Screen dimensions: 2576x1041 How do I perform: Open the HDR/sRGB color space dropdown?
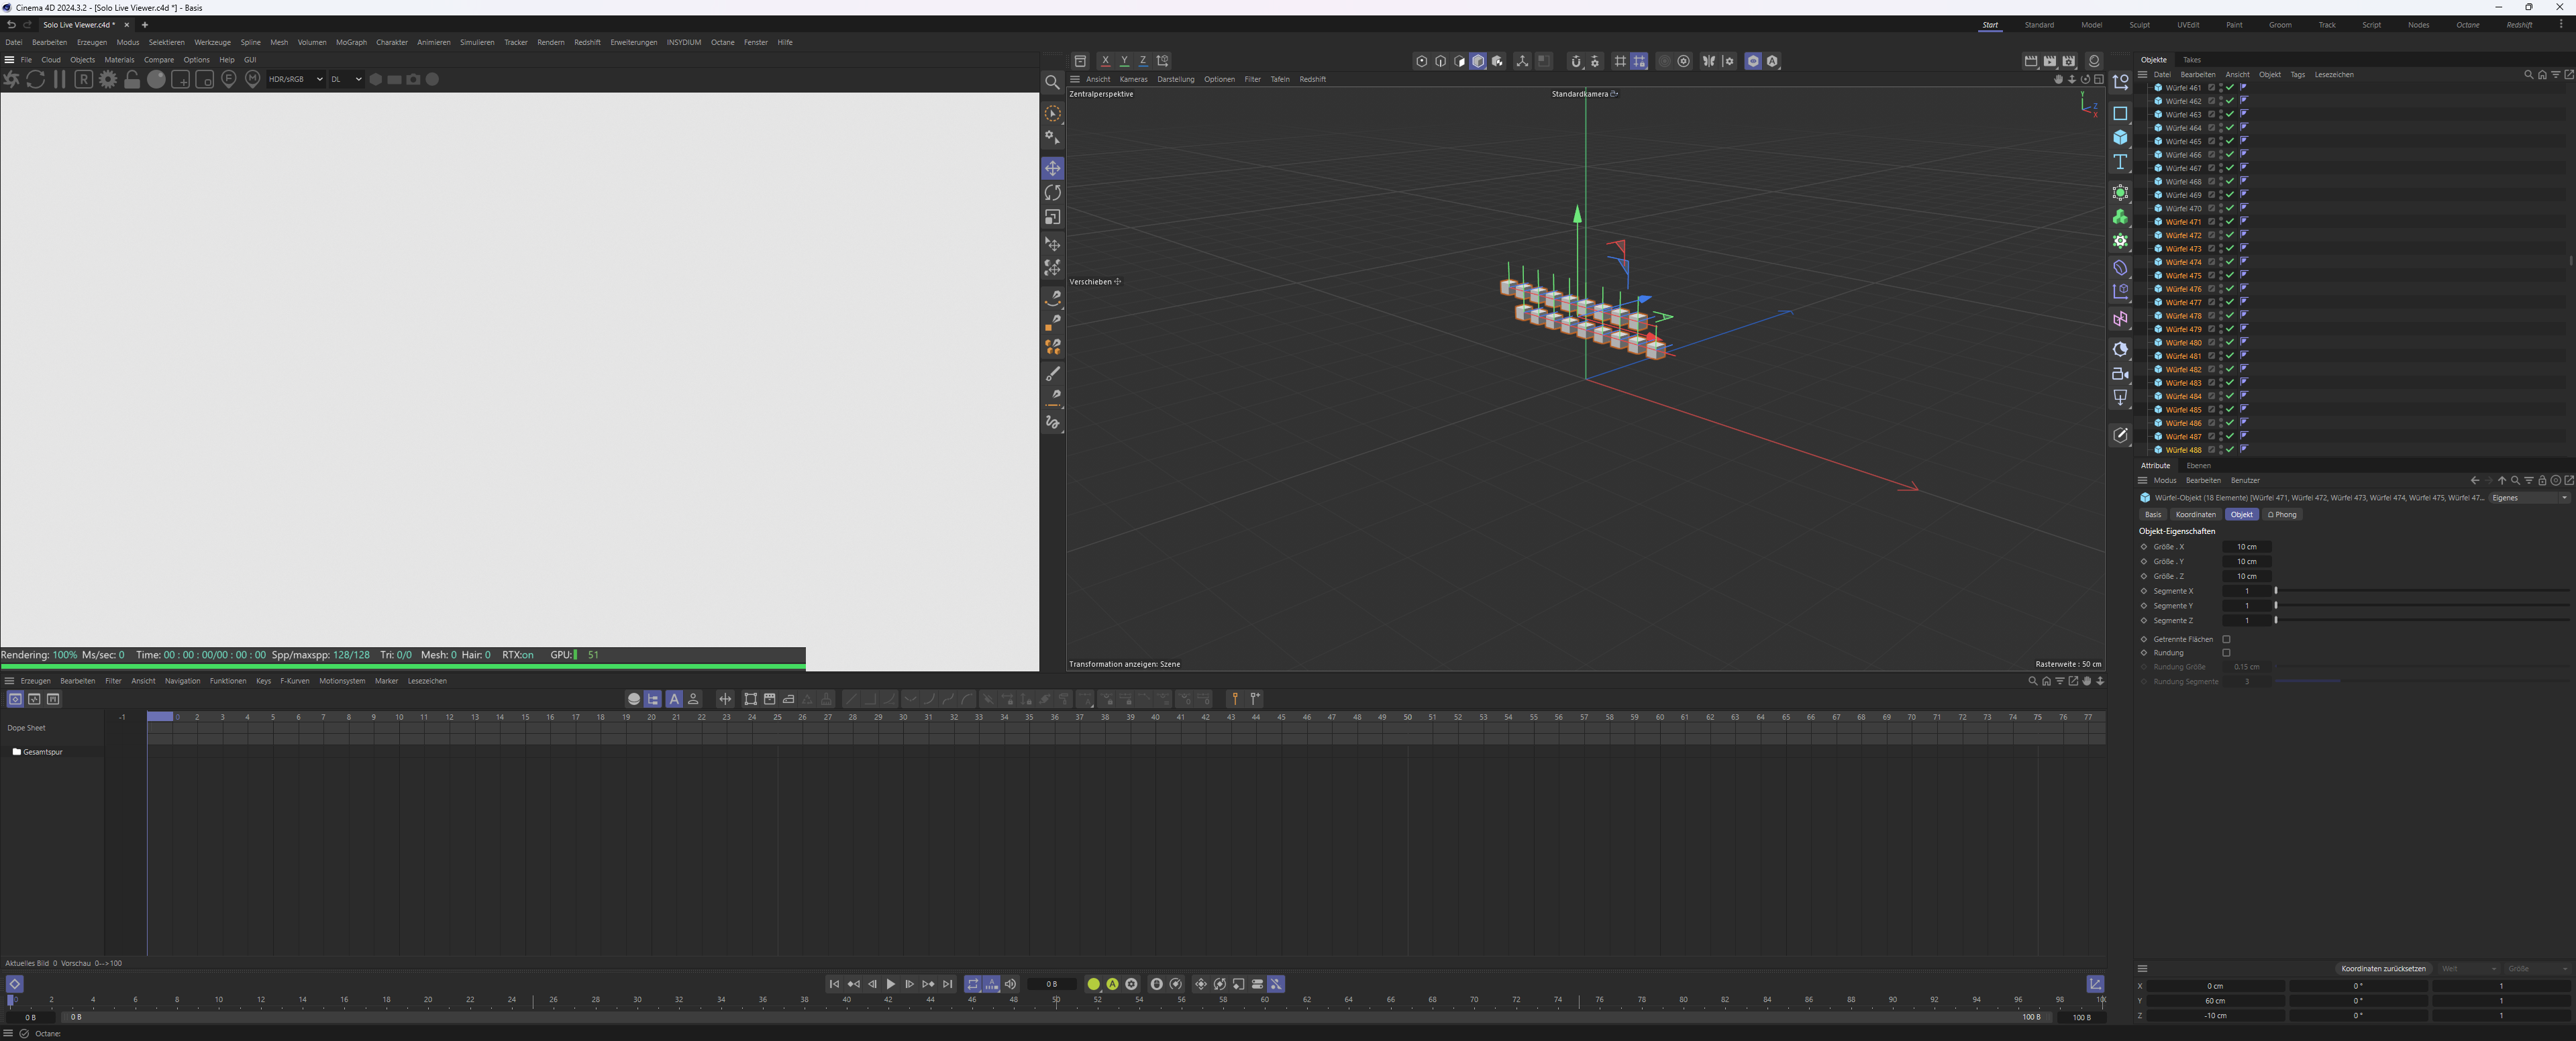click(x=295, y=79)
